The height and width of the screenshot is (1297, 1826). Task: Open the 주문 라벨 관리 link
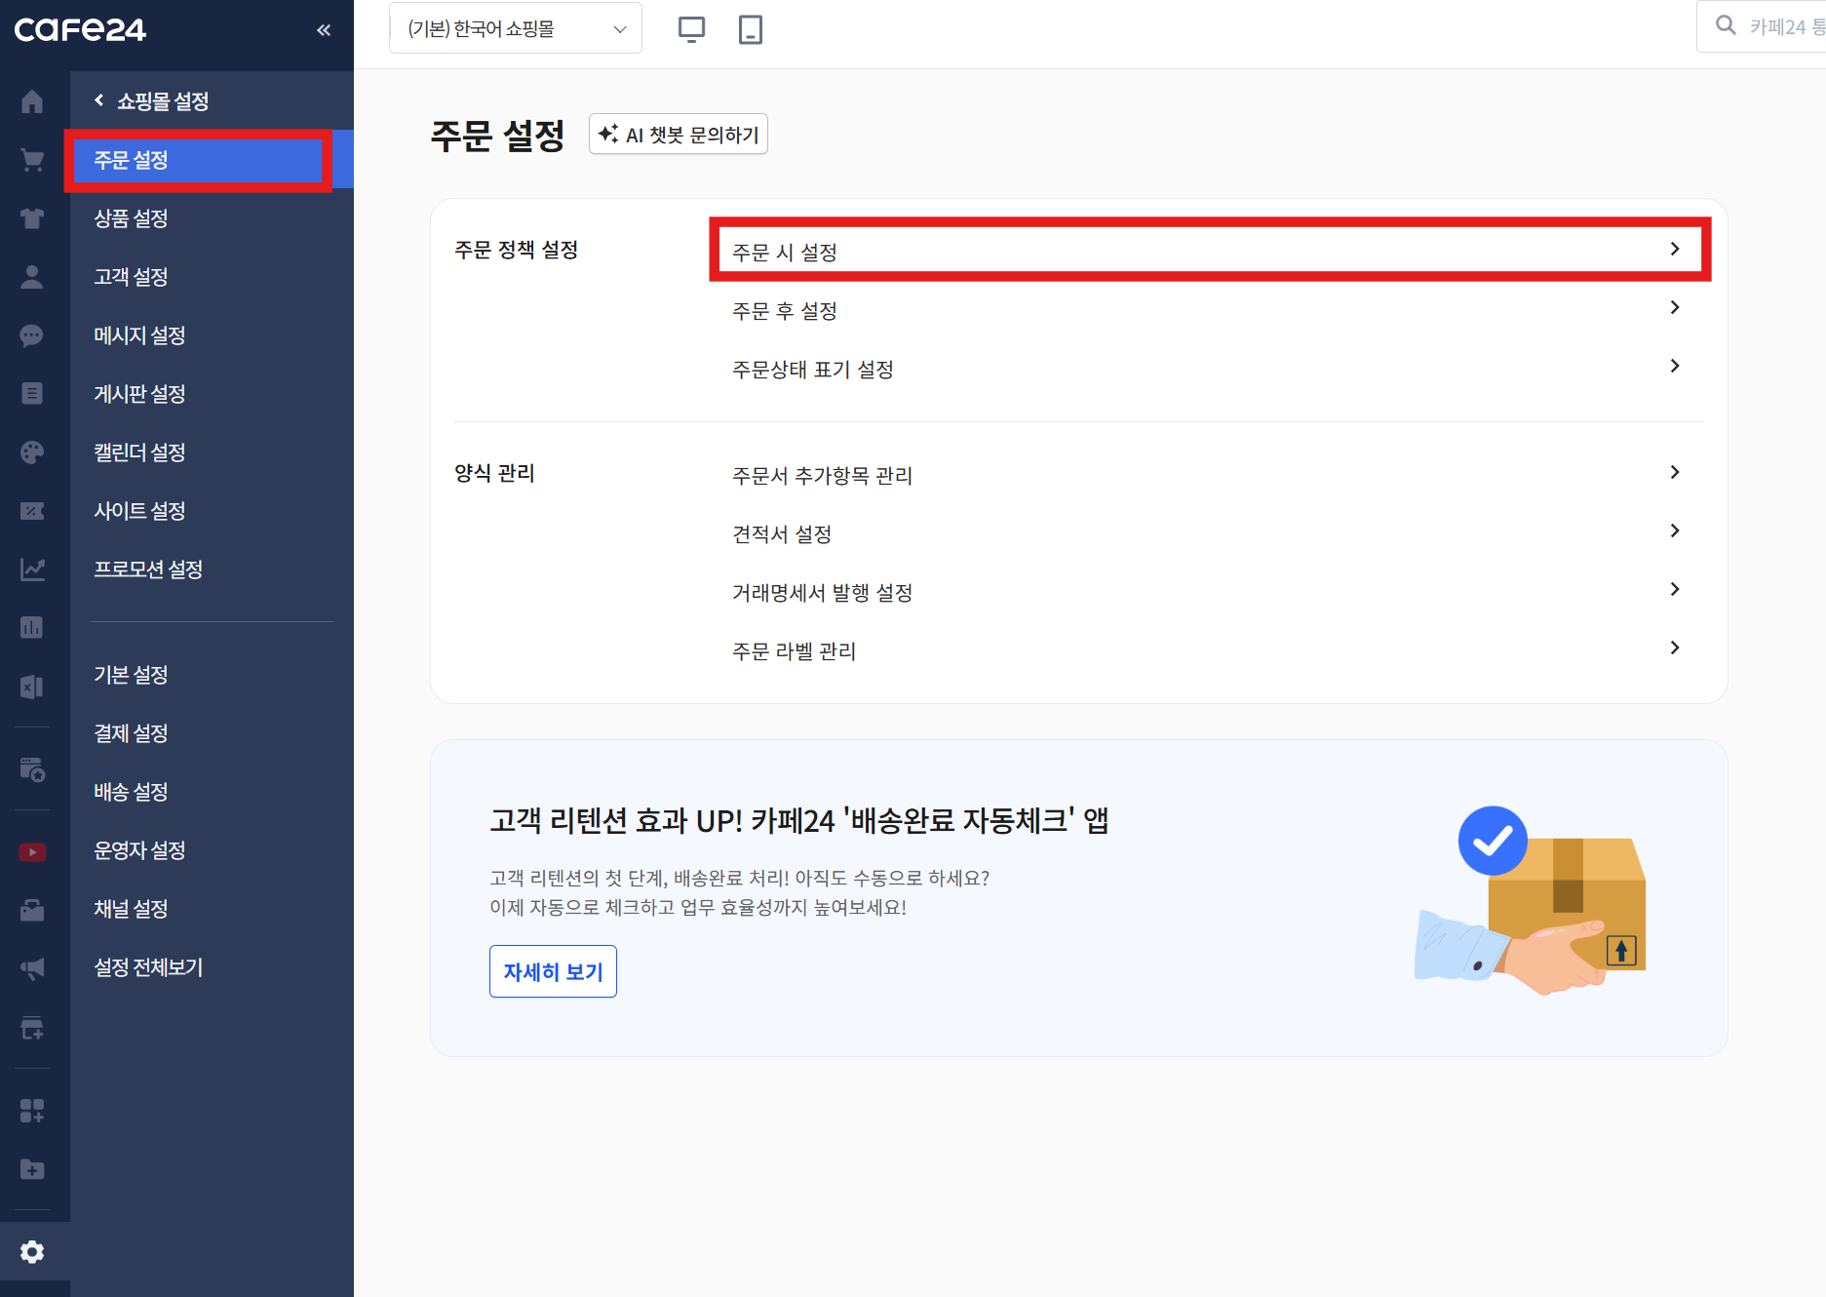[794, 651]
